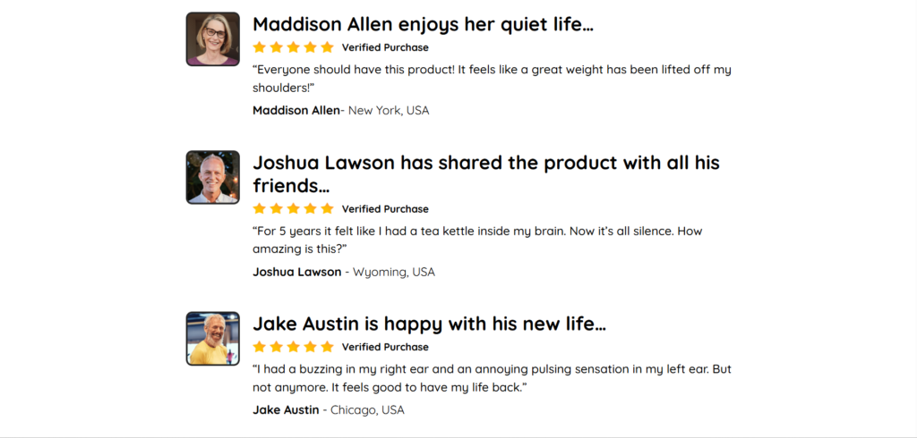Click the bold Joshua Lawson name near Wyoming
Screen dimensions: 917x438
coord(297,272)
